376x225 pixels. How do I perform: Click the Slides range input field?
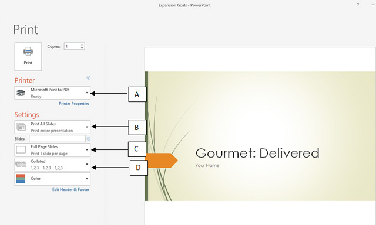(57, 139)
